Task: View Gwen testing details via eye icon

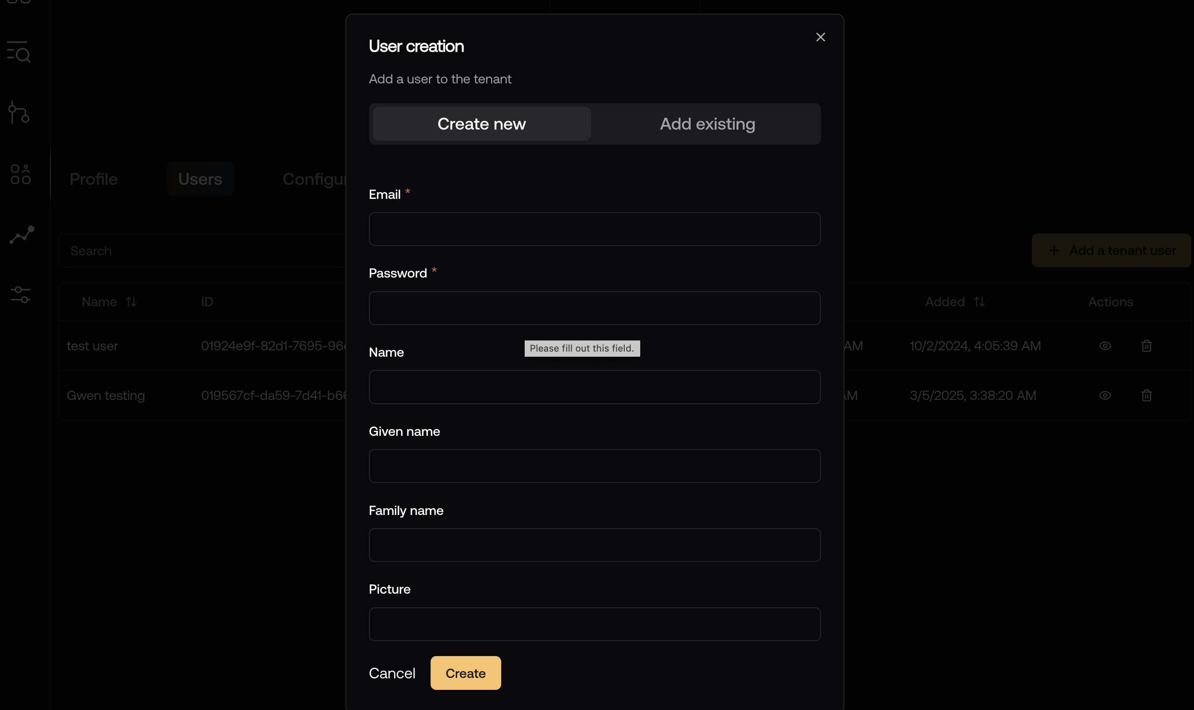Action: point(1105,395)
